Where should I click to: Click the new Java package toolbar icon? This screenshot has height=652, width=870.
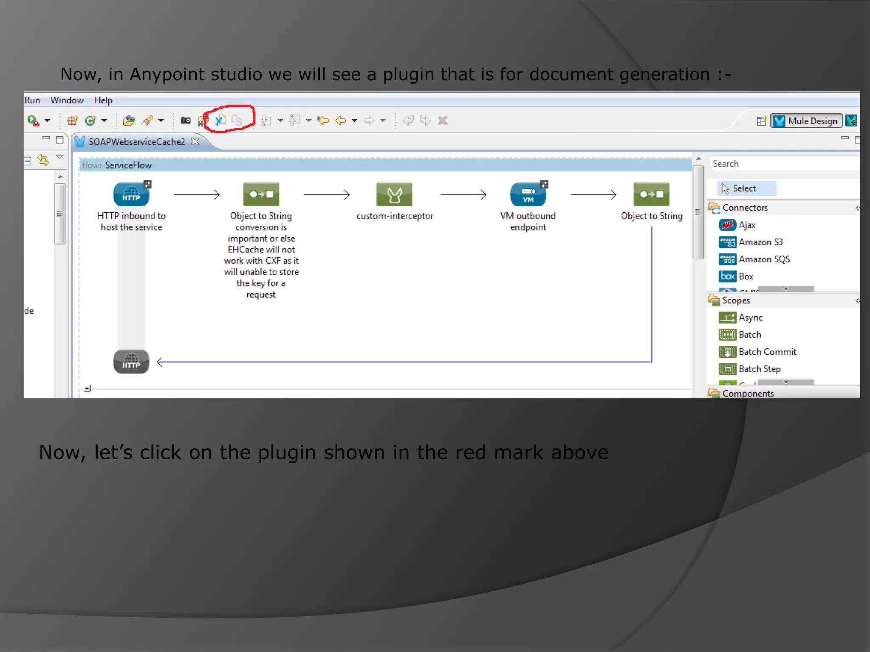73,121
